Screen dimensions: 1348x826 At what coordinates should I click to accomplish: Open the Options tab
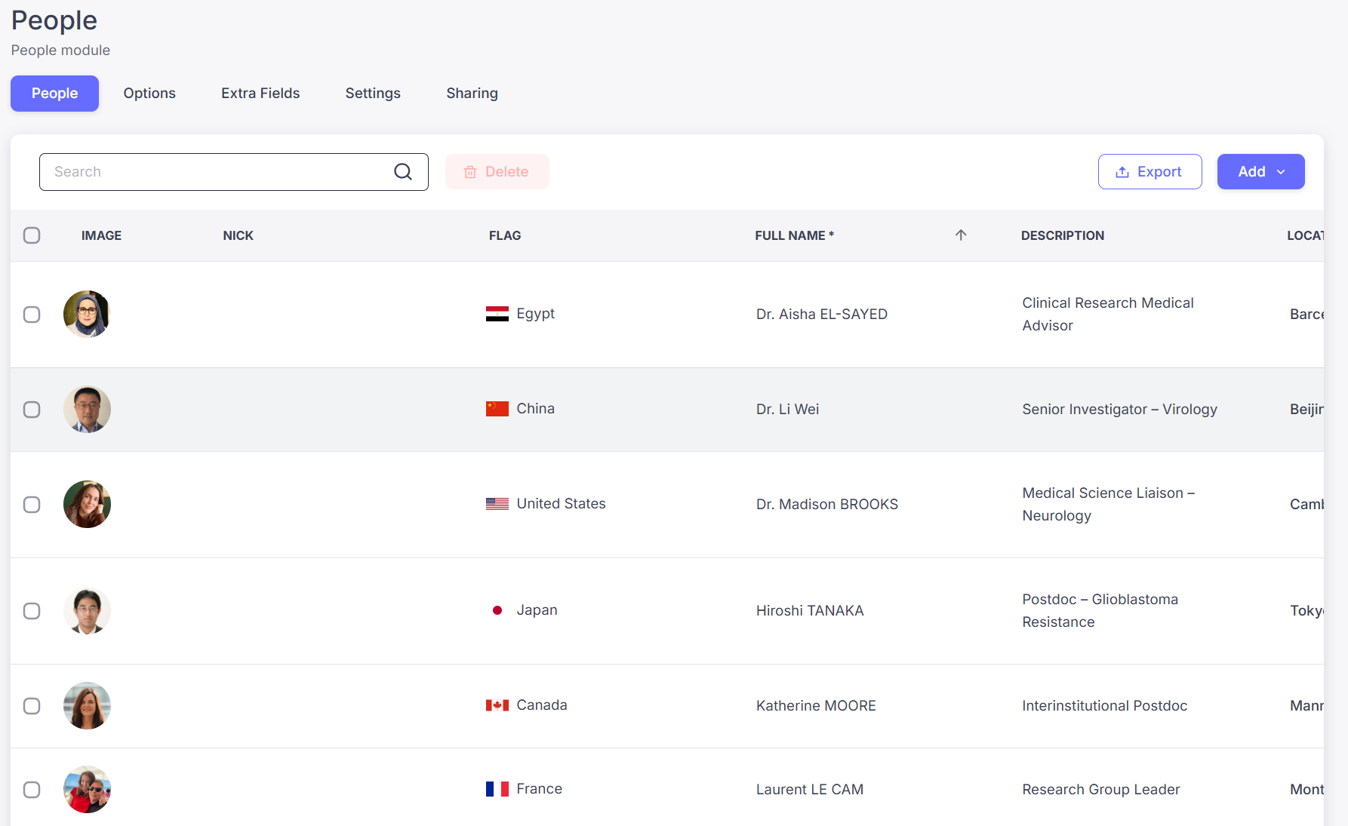tap(149, 94)
